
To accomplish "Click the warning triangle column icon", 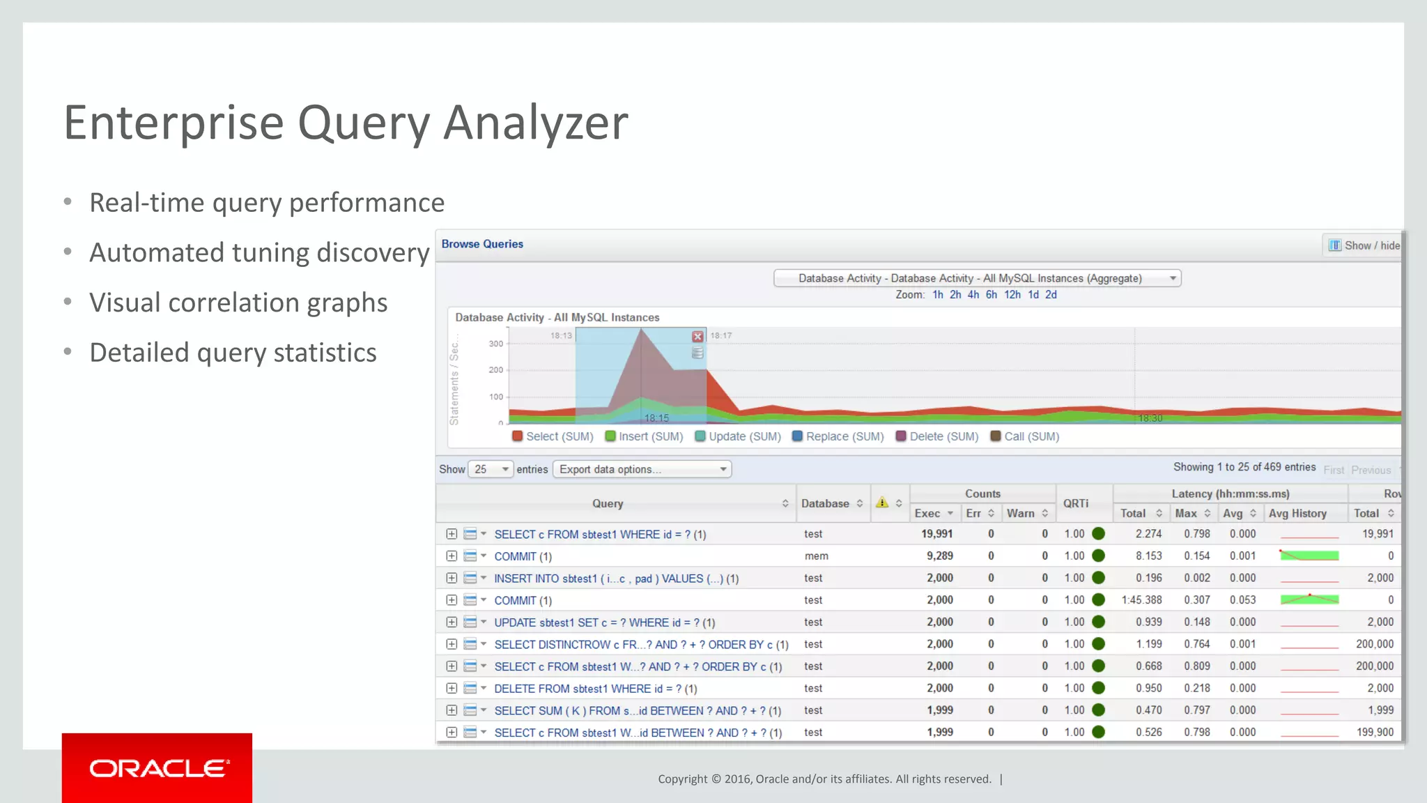I will (882, 503).
